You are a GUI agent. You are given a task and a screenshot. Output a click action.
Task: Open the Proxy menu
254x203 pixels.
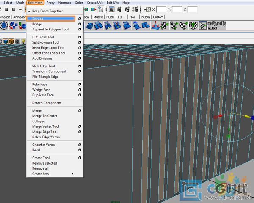(x=50, y=3)
